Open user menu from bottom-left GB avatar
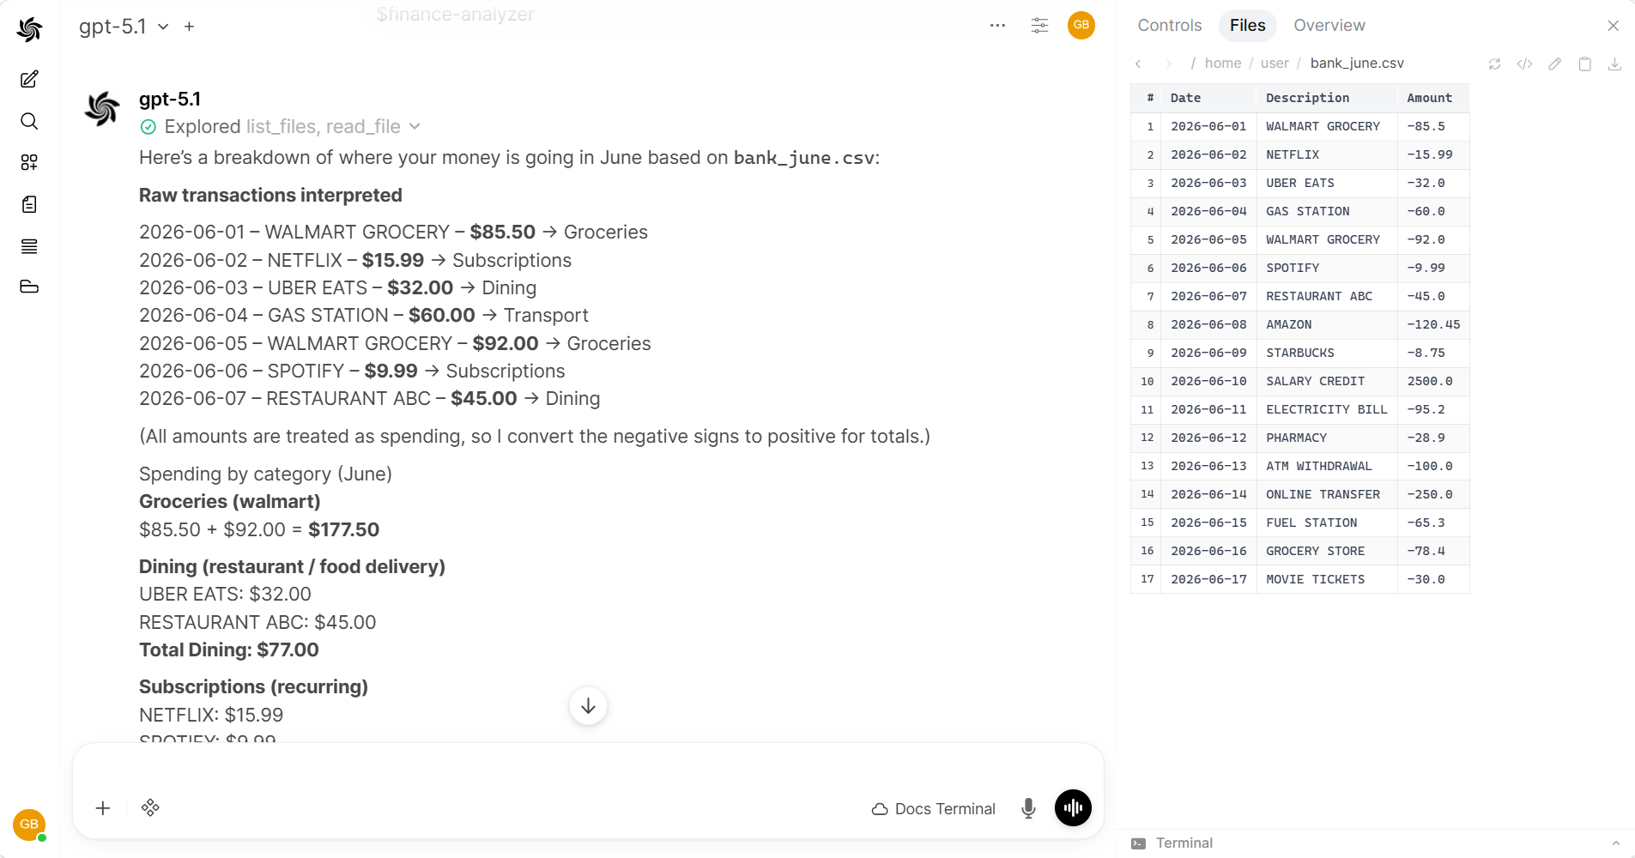This screenshot has height=858, width=1635. coord(29,825)
